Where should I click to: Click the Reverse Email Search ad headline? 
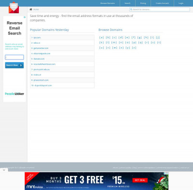pyautogui.click(x=14, y=28)
